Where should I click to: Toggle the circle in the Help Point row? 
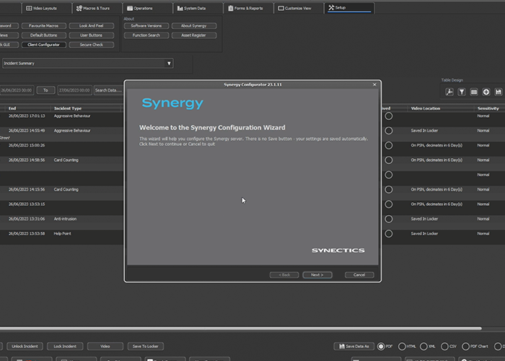coord(389,234)
